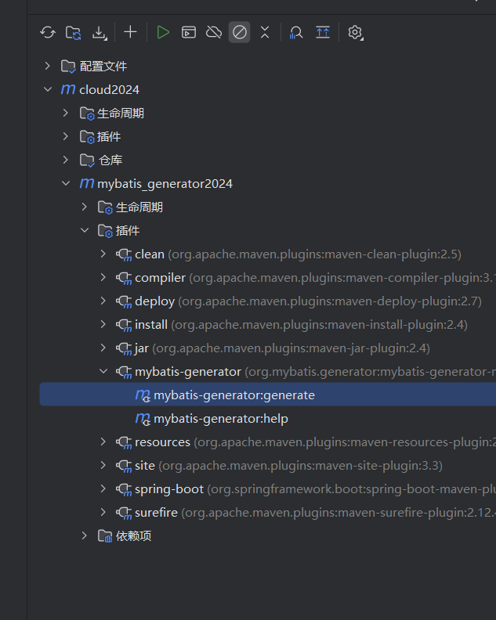Run Maven build with green play icon
Image resolution: width=496 pixels, height=620 pixels.
click(x=163, y=32)
